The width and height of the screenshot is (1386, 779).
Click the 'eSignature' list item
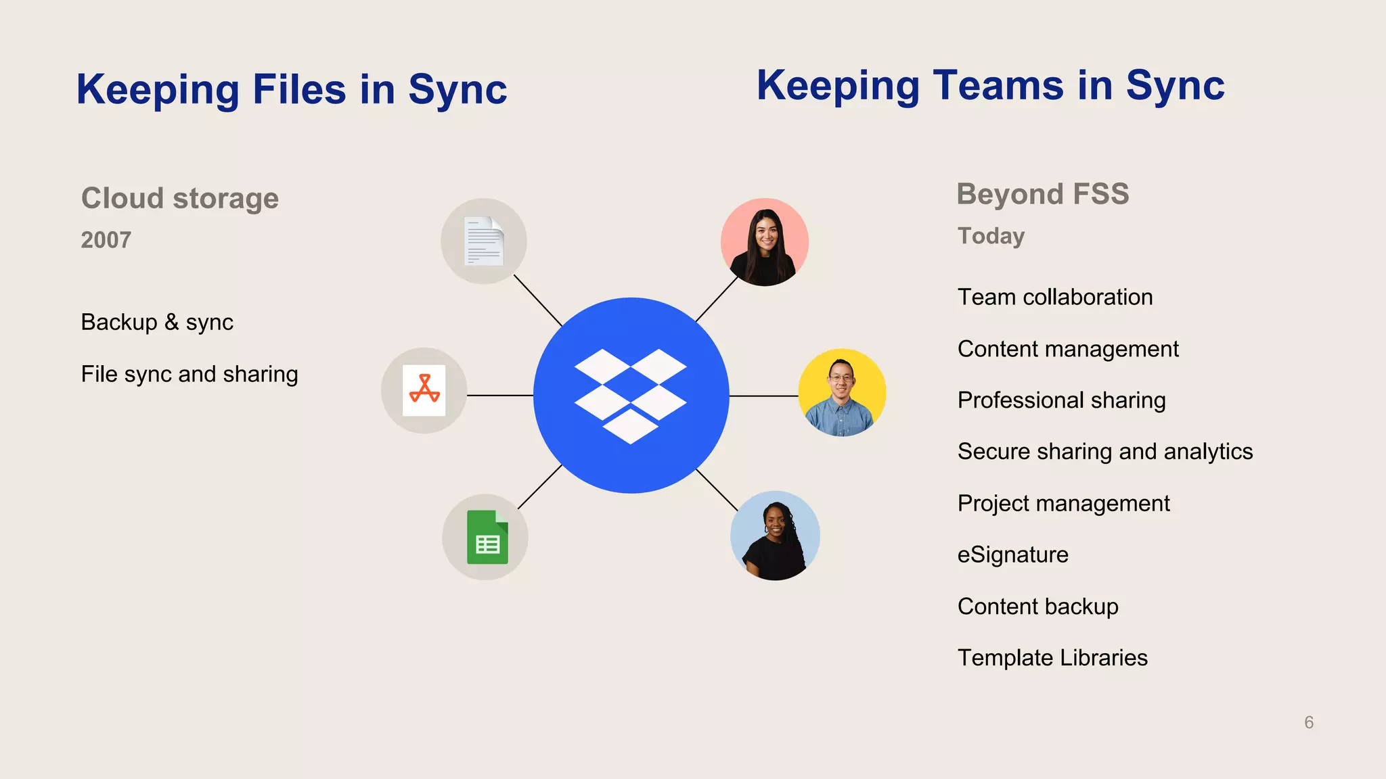tap(1013, 555)
